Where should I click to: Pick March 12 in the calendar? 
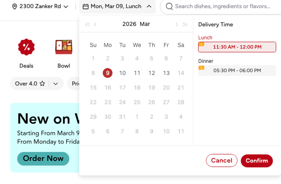tap(152, 73)
